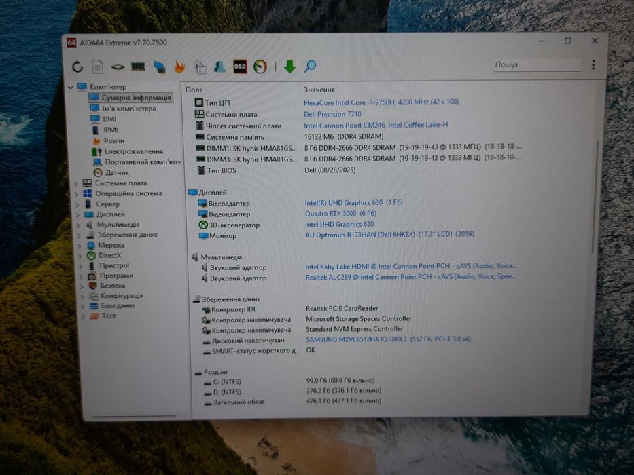Expand the DirectX tree node
Image resolution: width=634 pixels, height=475 pixels.
point(80,256)
